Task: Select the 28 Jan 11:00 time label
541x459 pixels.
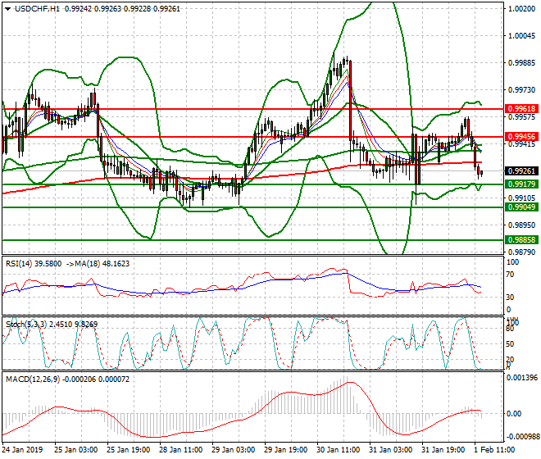Action: coord(180,450)
